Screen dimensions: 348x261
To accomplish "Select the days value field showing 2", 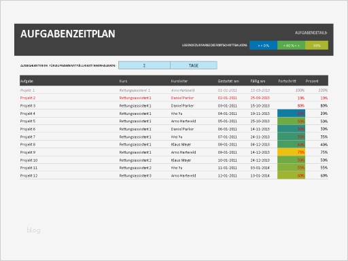I will (x=144, y=65).
